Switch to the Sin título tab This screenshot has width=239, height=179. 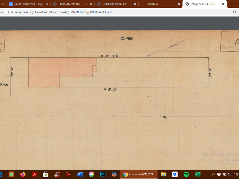[160, 4]
